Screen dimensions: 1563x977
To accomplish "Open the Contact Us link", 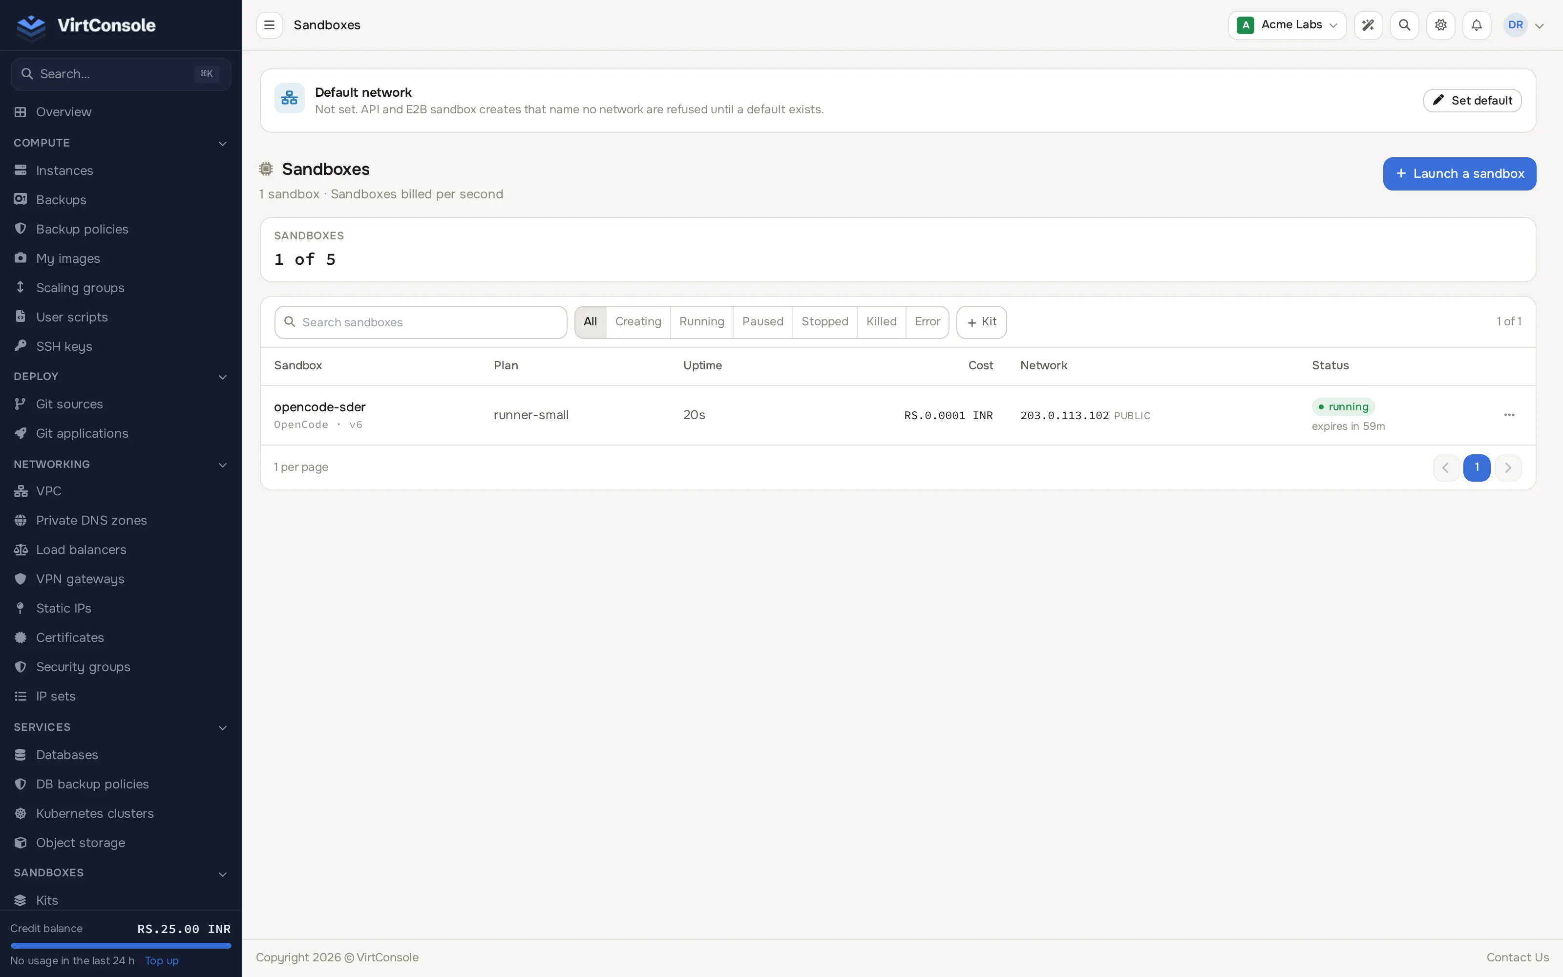I will click(x=1517, y=957).
